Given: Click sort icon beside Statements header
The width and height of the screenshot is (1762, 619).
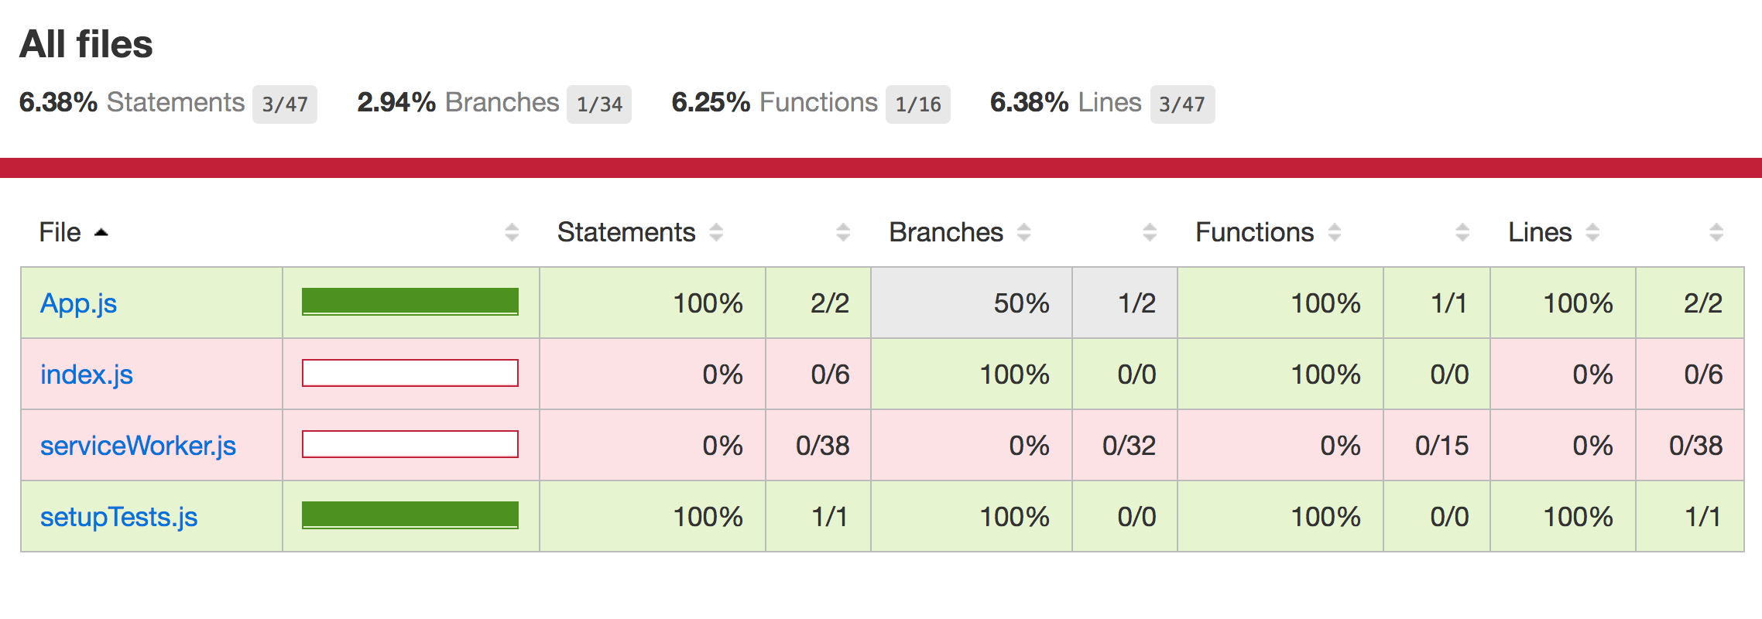Looking at the screenshot, I should coord(716,232).
